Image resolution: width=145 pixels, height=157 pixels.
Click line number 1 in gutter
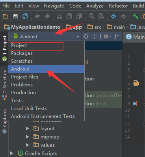click(x=128, y=56)
